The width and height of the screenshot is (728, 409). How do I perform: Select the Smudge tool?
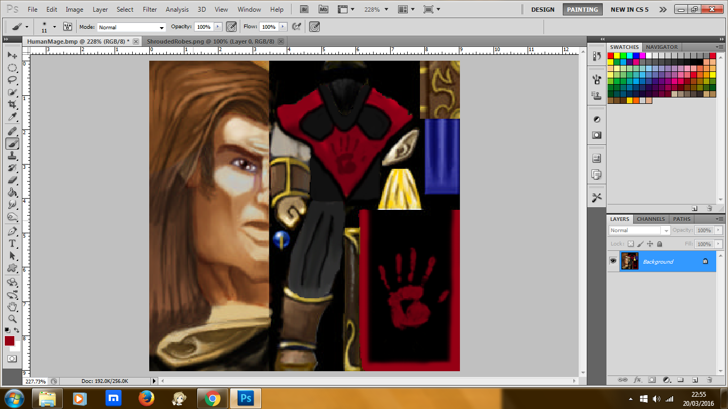point(12,204)
